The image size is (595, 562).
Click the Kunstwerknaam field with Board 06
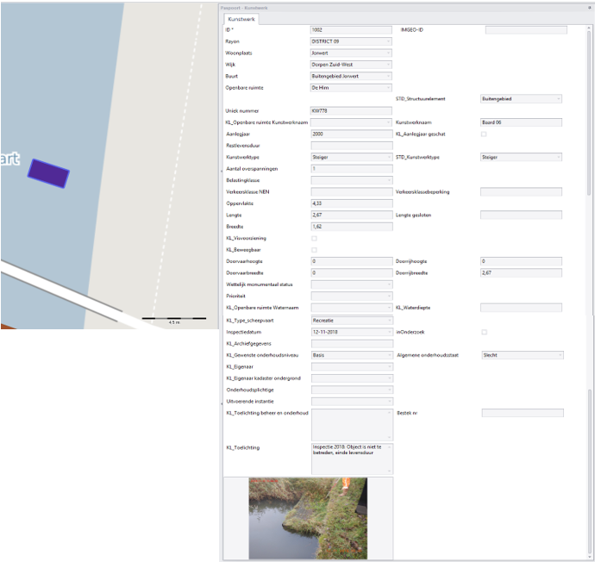pyautogui.click(x=521, y=122)
